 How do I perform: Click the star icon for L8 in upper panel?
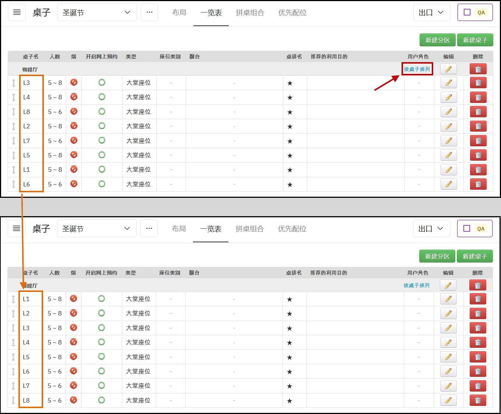(x=290, y=112)
